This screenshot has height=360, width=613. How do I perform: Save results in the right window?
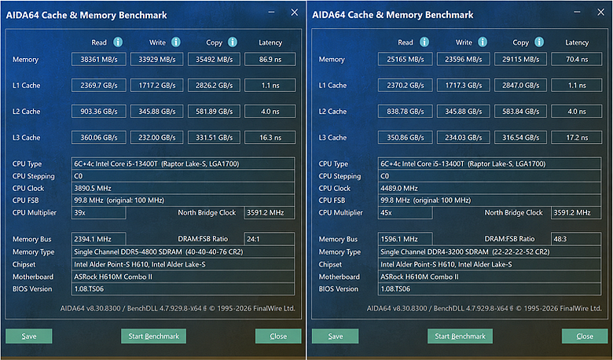(336, 336)
